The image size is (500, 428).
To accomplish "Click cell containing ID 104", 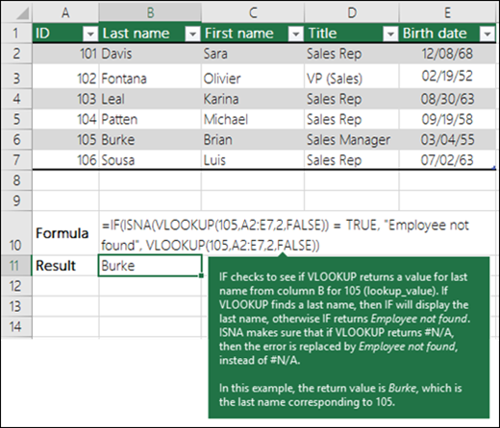I will tap(65, 119).
